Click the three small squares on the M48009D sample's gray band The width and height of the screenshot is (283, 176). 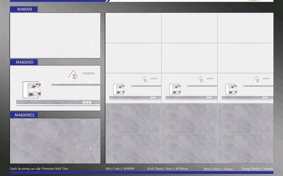(87, 102)
